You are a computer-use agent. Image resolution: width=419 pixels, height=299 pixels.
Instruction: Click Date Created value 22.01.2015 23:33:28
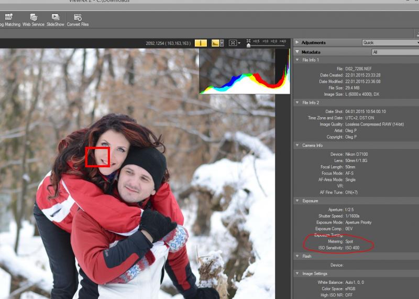[362, 75]
